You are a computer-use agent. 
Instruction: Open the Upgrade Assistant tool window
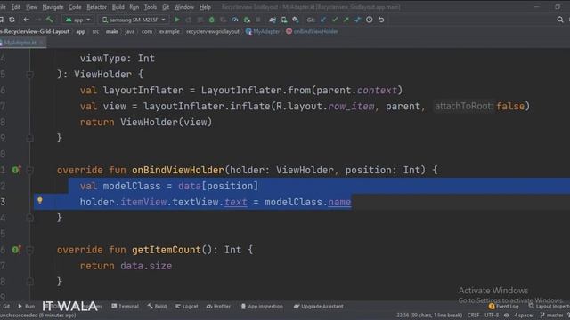(x=319, y=306)
